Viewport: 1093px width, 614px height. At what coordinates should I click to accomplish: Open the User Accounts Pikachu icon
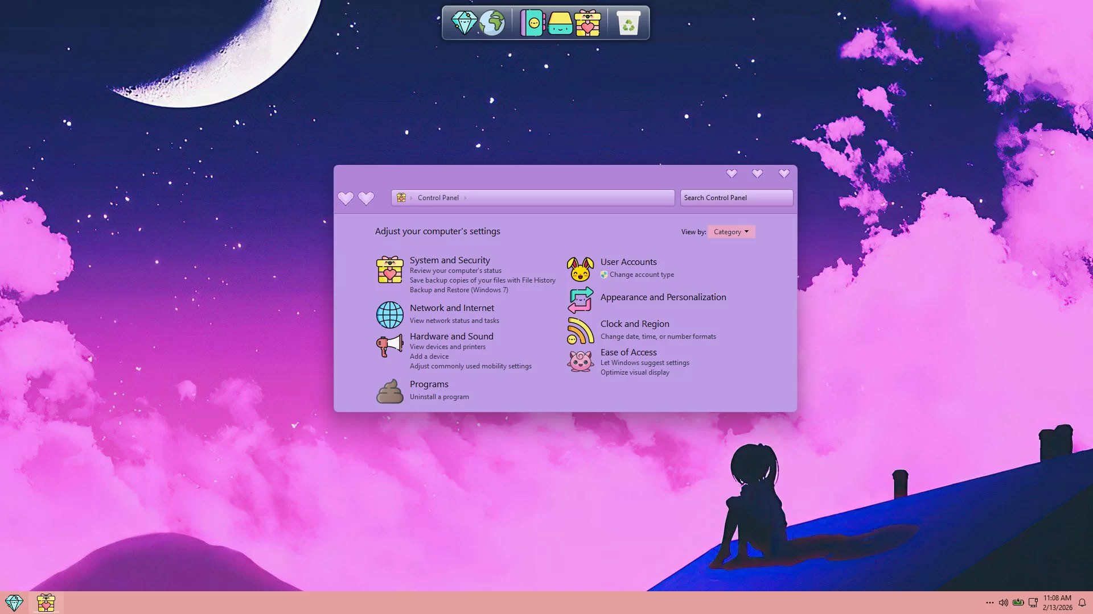[x=580, y=269]
